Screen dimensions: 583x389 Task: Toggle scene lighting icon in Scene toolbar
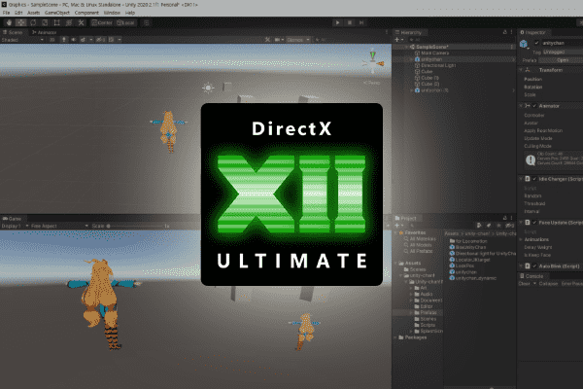pyautogui.click(x=64, y=40)
